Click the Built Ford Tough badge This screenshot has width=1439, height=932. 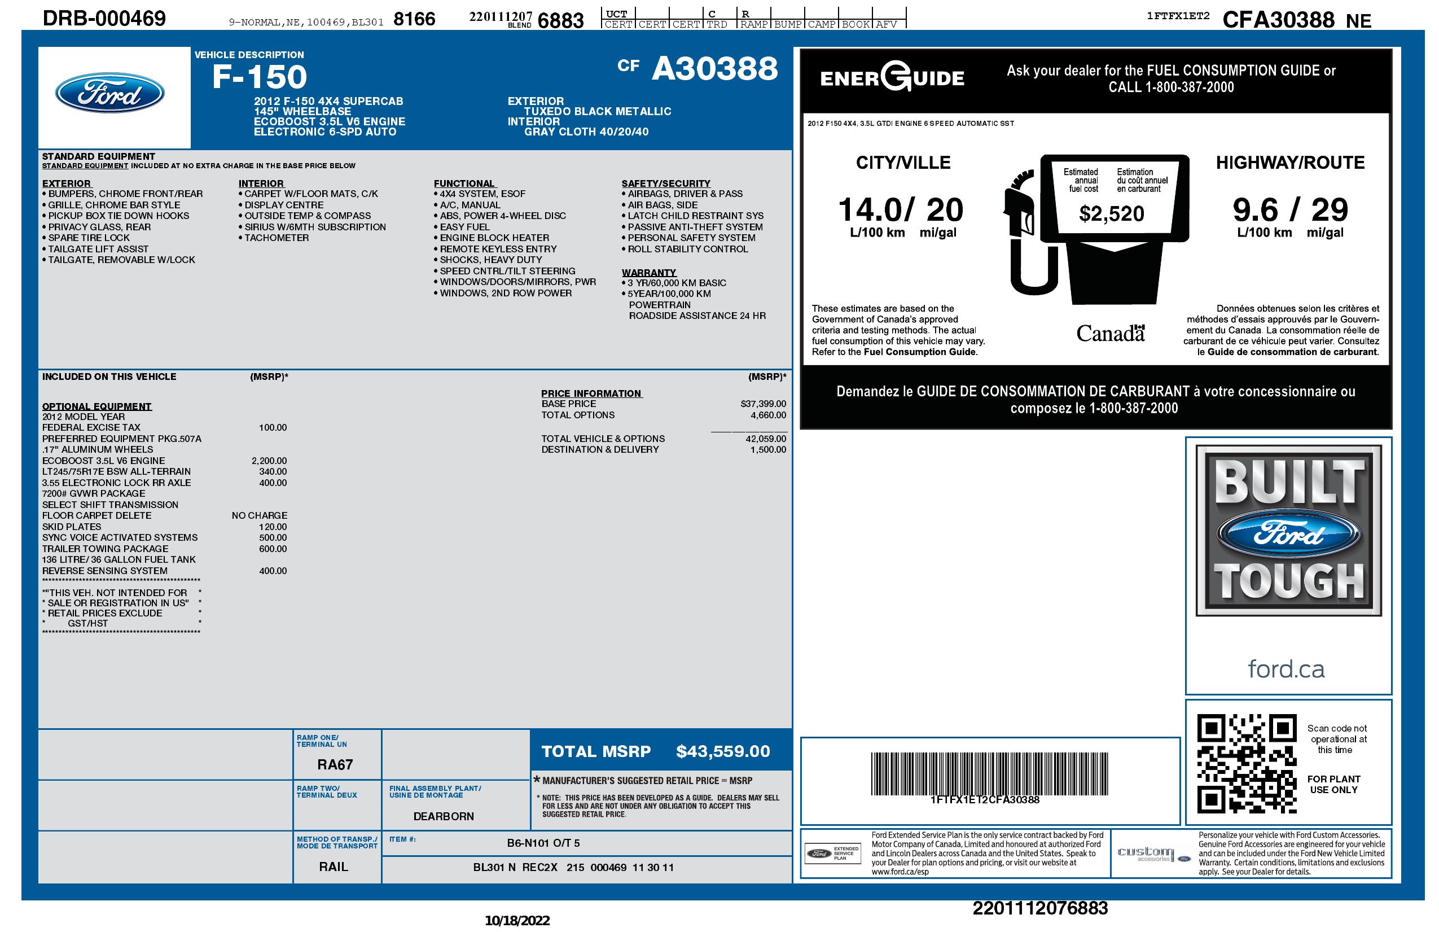pyautogui.click(x=1288, y=531)
